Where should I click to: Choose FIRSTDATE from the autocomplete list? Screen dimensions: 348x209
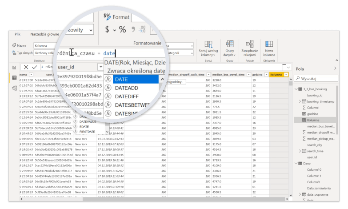87,132
